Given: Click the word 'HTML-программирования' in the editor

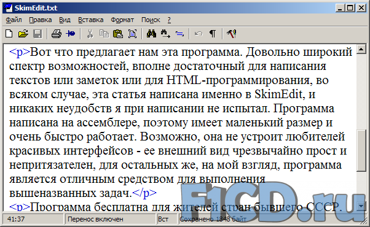Looking at the screenshot, I should [238, 80].
